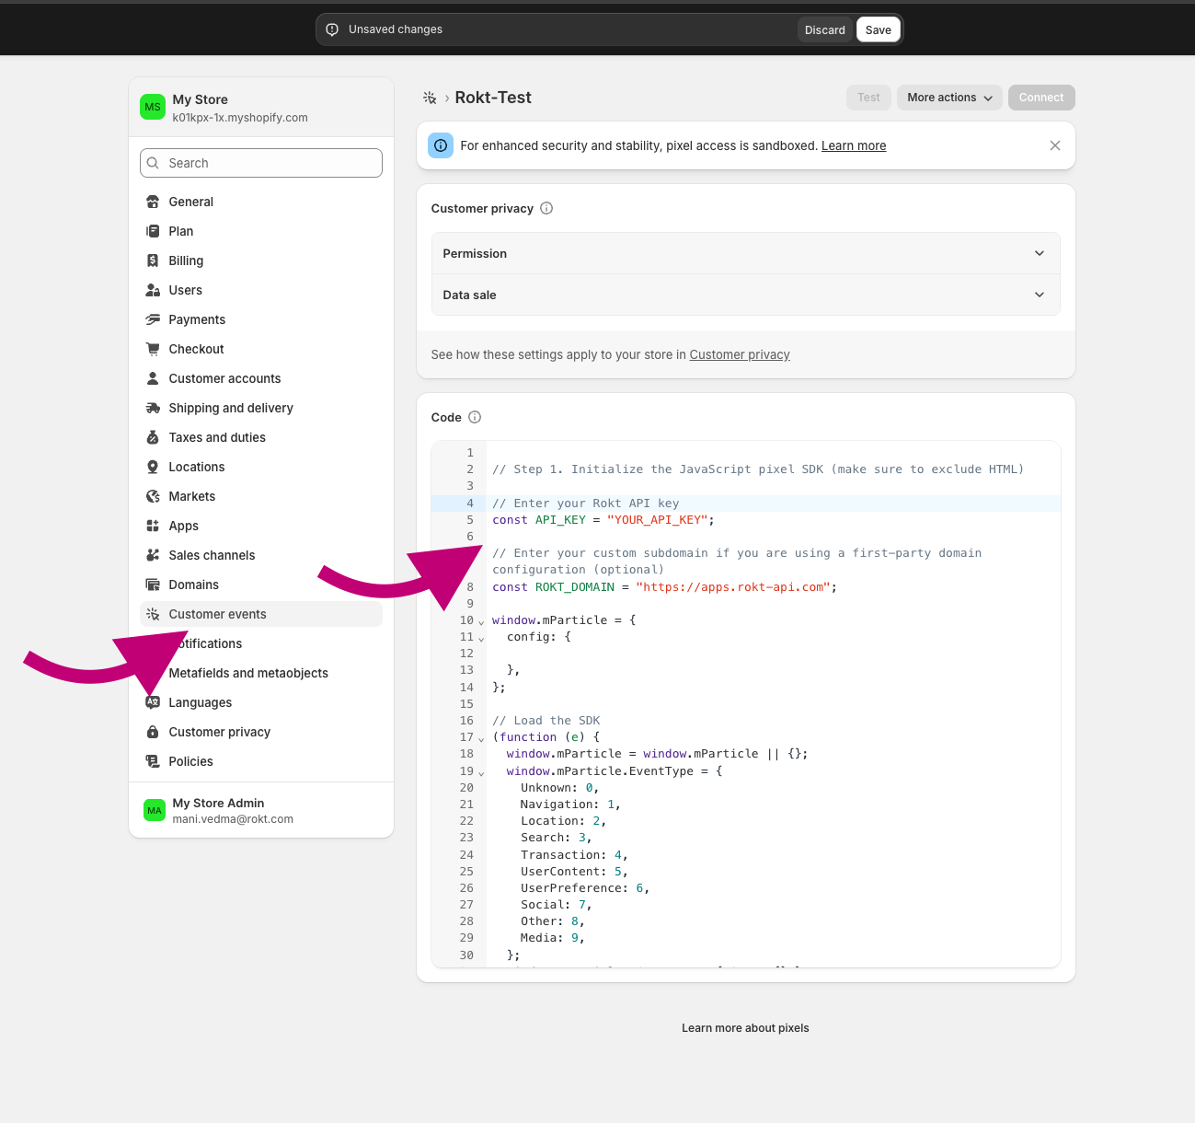Open the More actions dropdown
Screen dimensions: 1195x1123
coord(948,98)
